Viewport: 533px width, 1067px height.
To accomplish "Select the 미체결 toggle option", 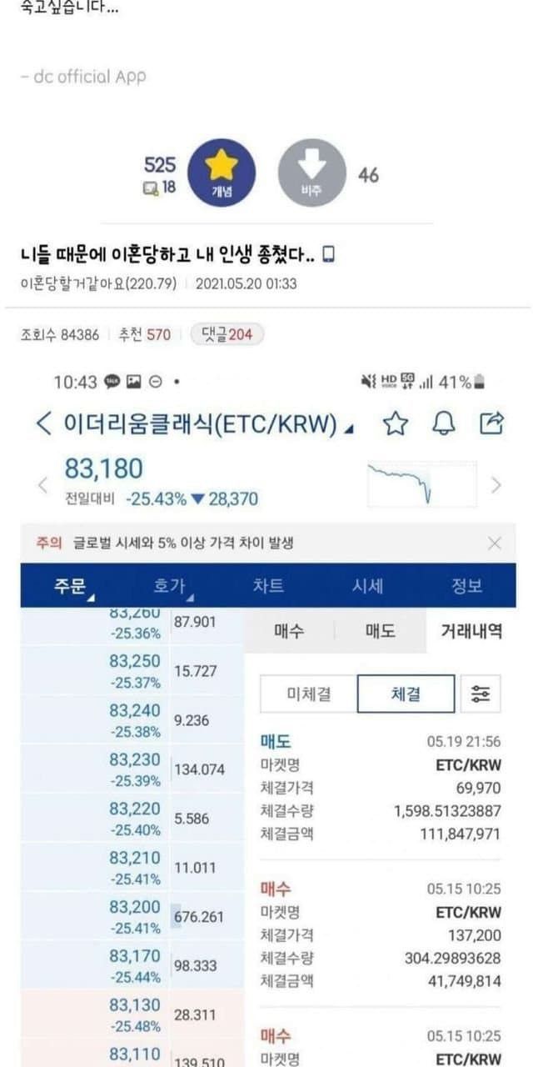I will [x=308, y=694].
